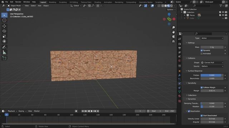Open the Modifier properties wrench icon
The image size is (229, 128).
pos(180,75)
